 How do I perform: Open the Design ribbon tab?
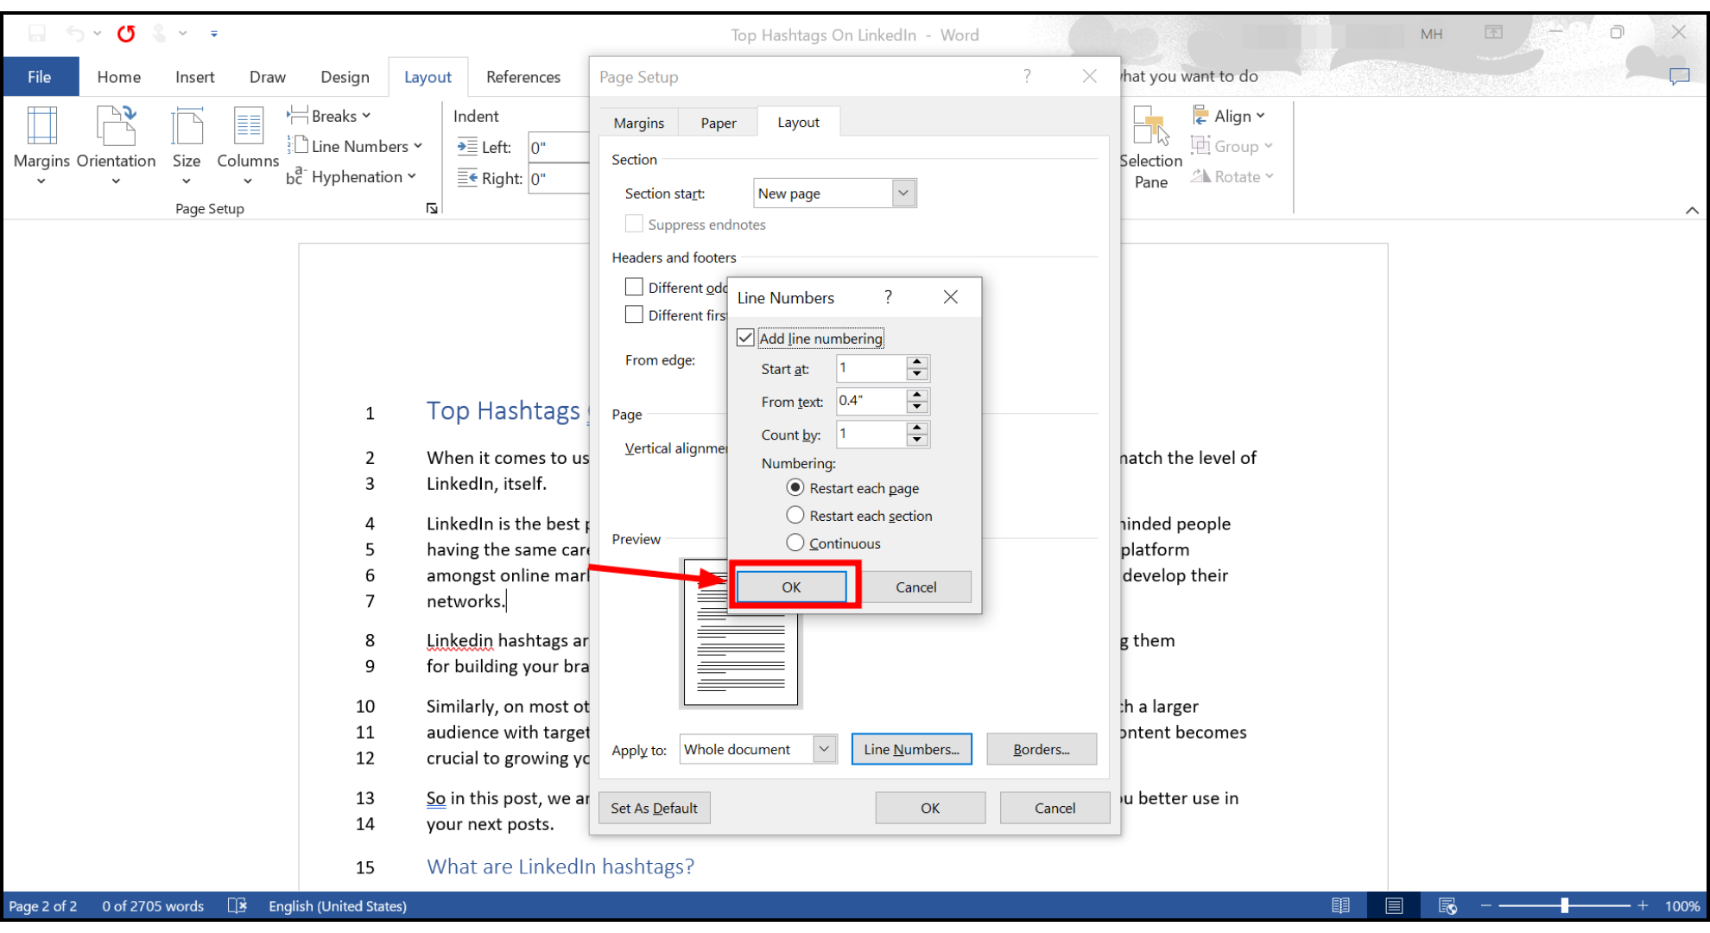click(345, 77)
